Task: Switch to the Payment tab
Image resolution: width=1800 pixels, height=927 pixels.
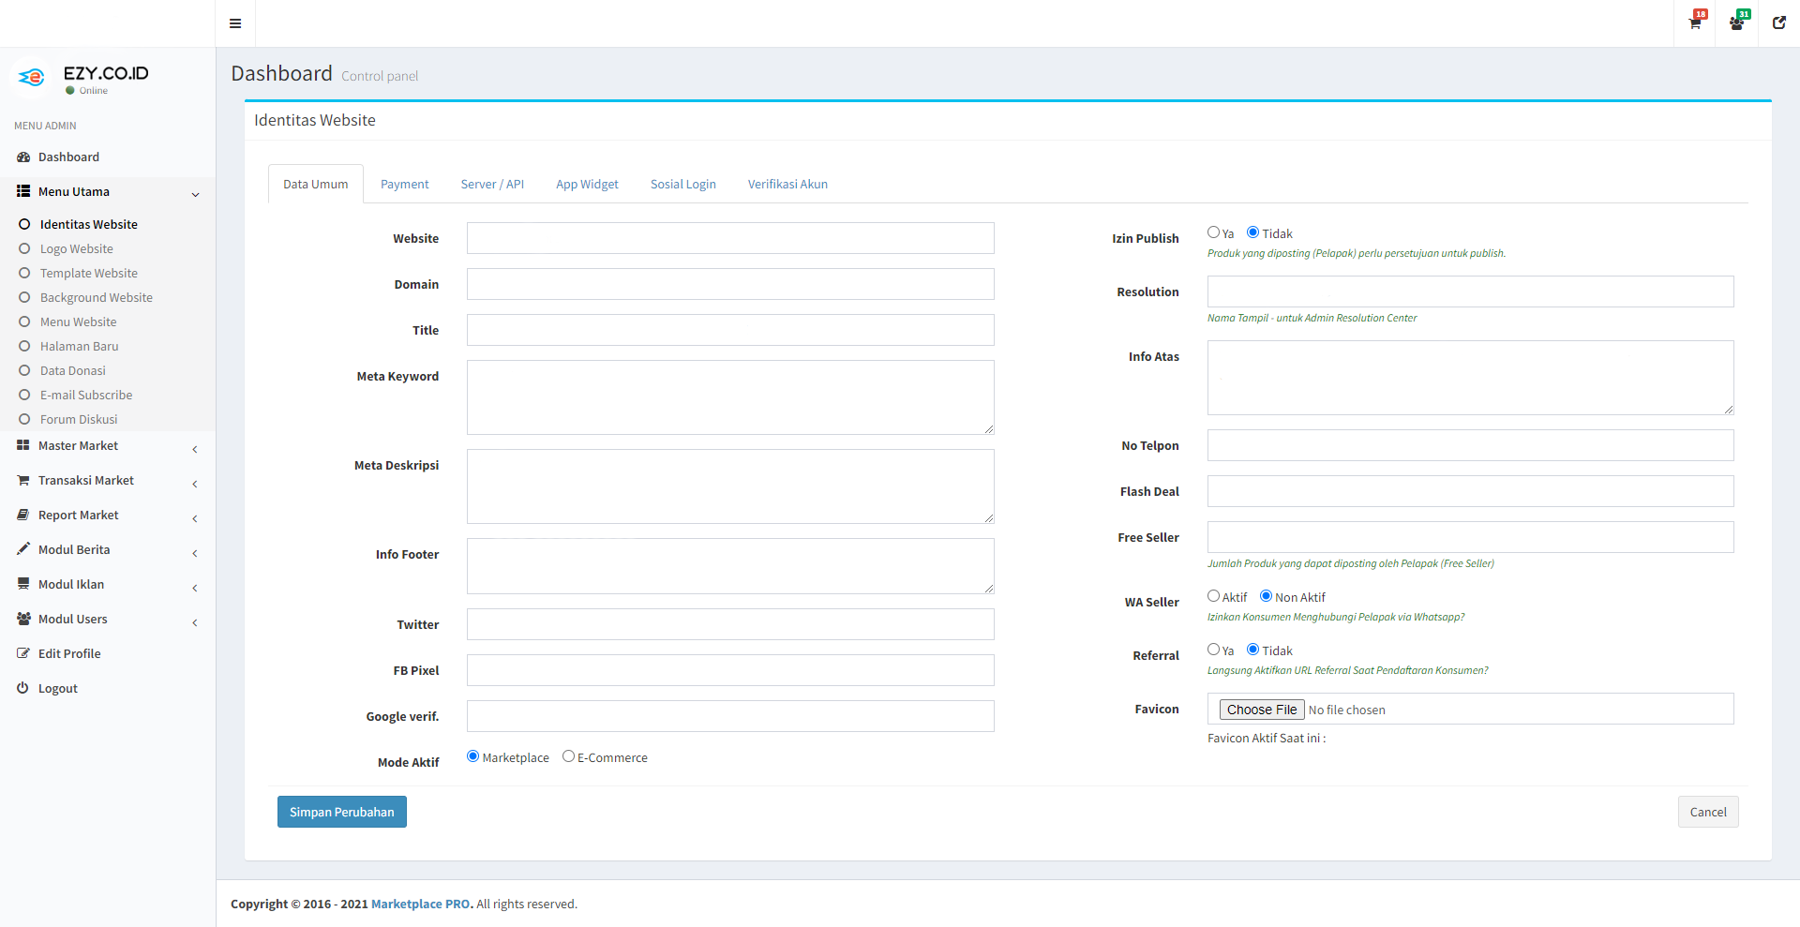Action: [404, 184]
